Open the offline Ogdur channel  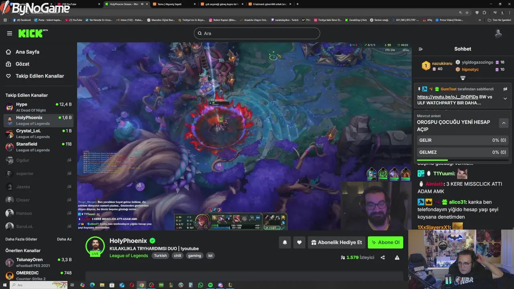pyautogui.click(x=39, y=160)
